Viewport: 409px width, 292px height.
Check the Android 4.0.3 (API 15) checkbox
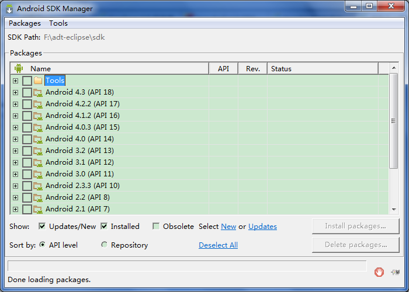click(x=27, y=127)
